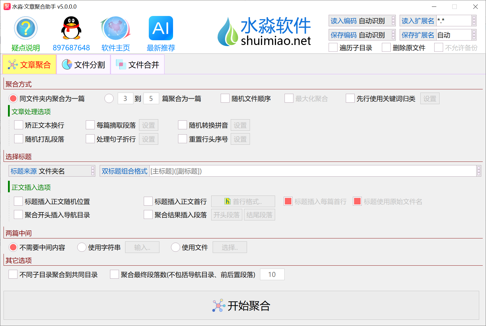Click the 选择.. file button
The image size is (486, 326).
pos(230,247)
